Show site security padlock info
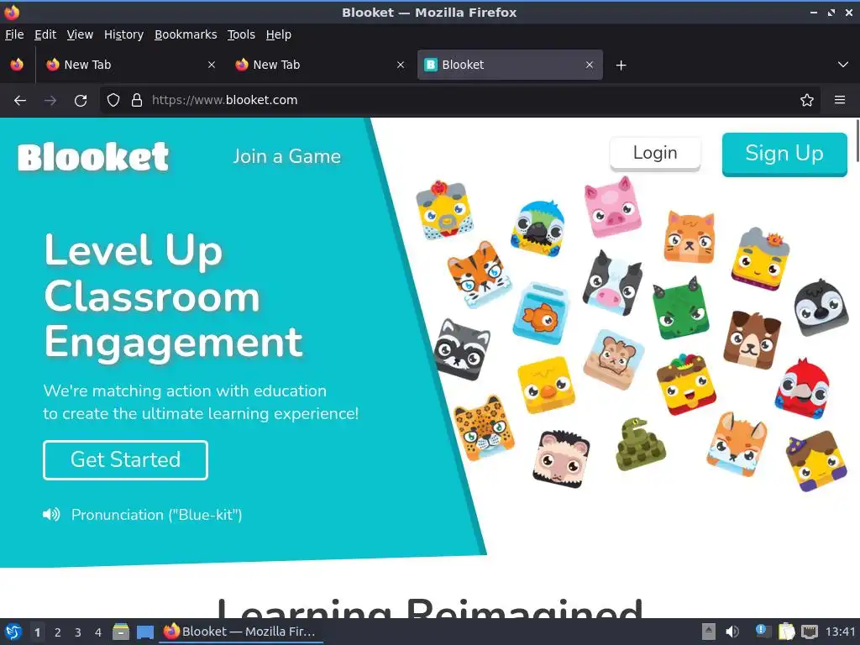This screenshot has height=645, width=860. (137, 101)
